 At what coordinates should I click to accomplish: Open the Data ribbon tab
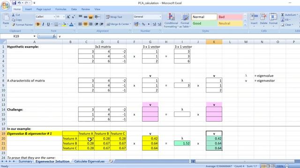[74, 9]
